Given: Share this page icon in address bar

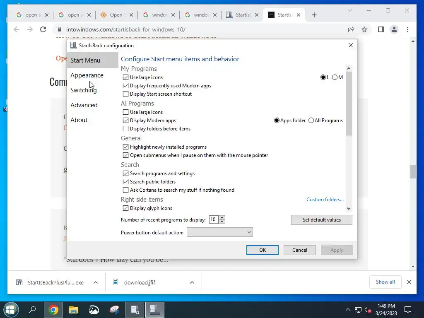Looking at the screenshot, I should [351, 29].
